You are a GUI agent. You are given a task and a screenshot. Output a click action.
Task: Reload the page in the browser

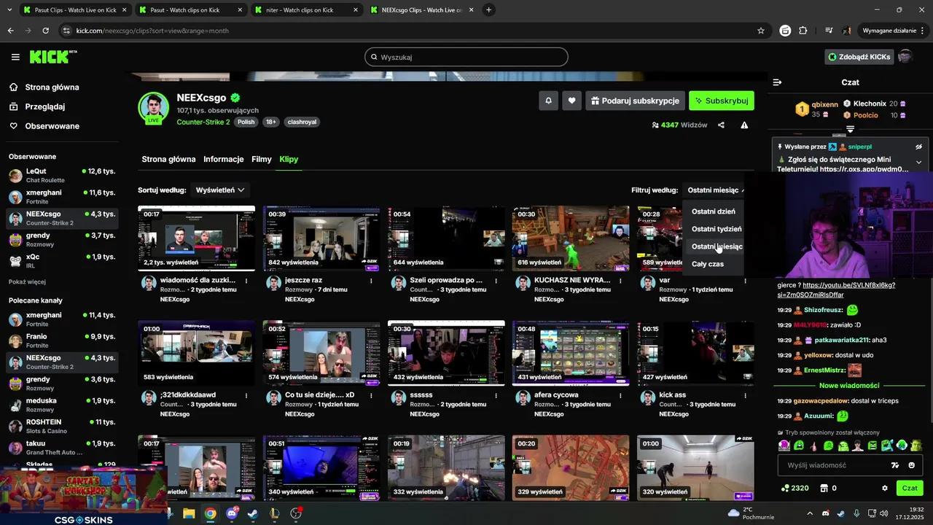click(x=45, y=31)
